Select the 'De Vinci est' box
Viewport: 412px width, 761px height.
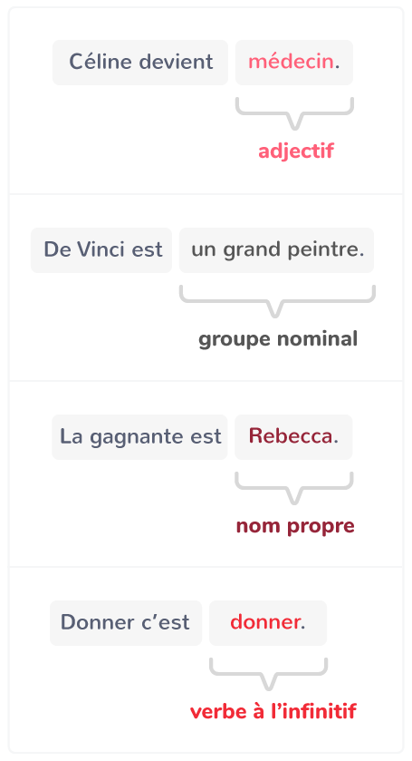point(101,250)
